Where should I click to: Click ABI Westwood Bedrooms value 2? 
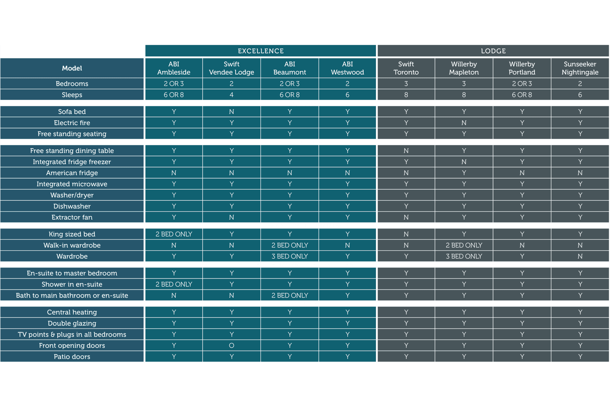click(347, 84)
